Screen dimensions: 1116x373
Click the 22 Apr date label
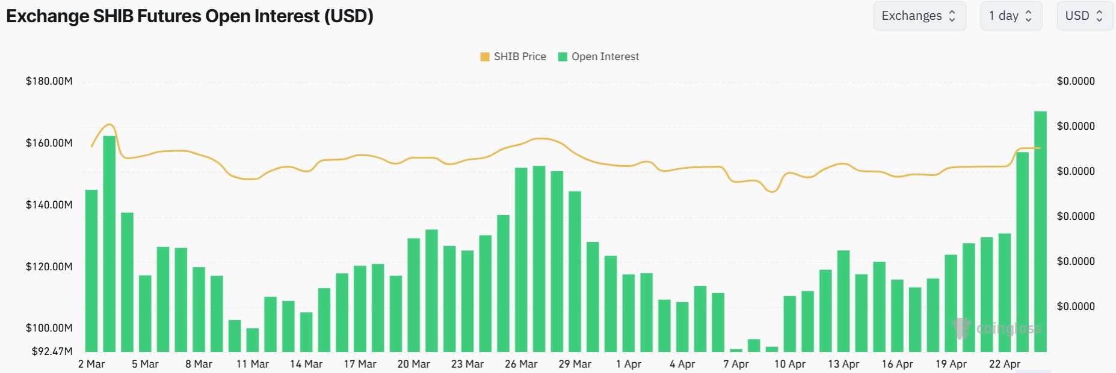pyautogui.click(x=1005, y=364)
